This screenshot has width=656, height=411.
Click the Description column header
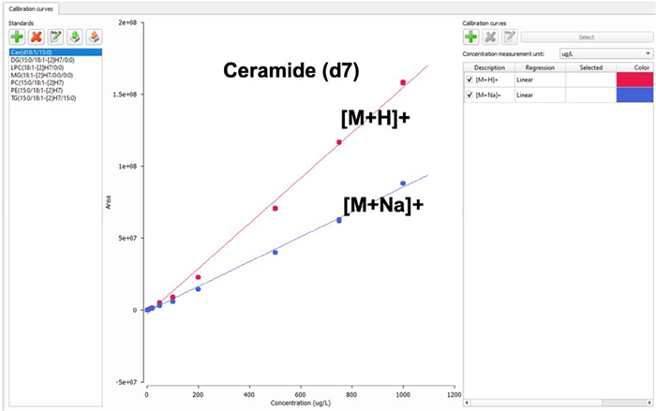489,67
